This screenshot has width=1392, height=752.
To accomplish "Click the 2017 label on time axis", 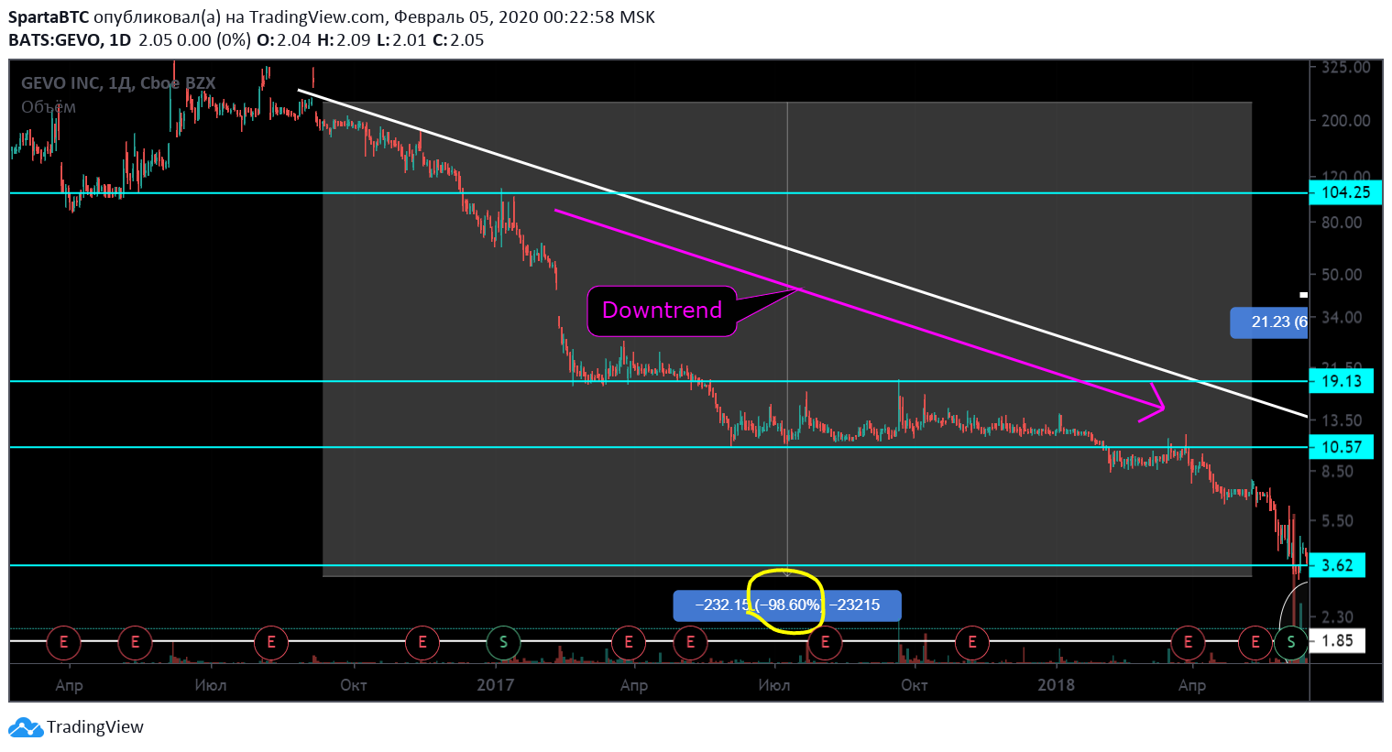I will 496,685.
